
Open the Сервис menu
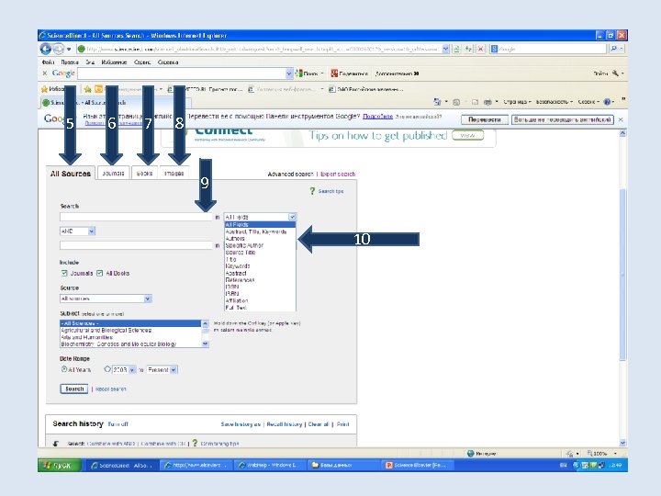(142, 62)
